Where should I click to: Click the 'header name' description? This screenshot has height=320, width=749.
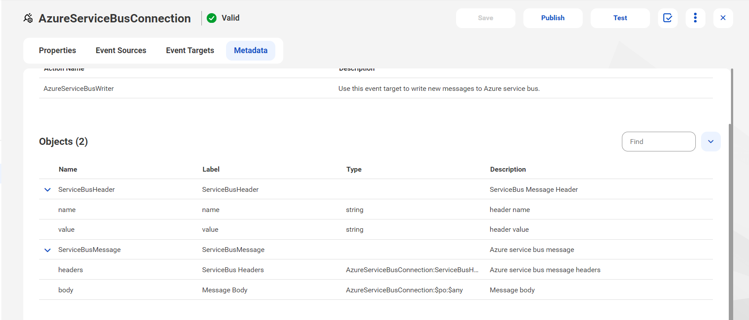(x=510, y=210)
